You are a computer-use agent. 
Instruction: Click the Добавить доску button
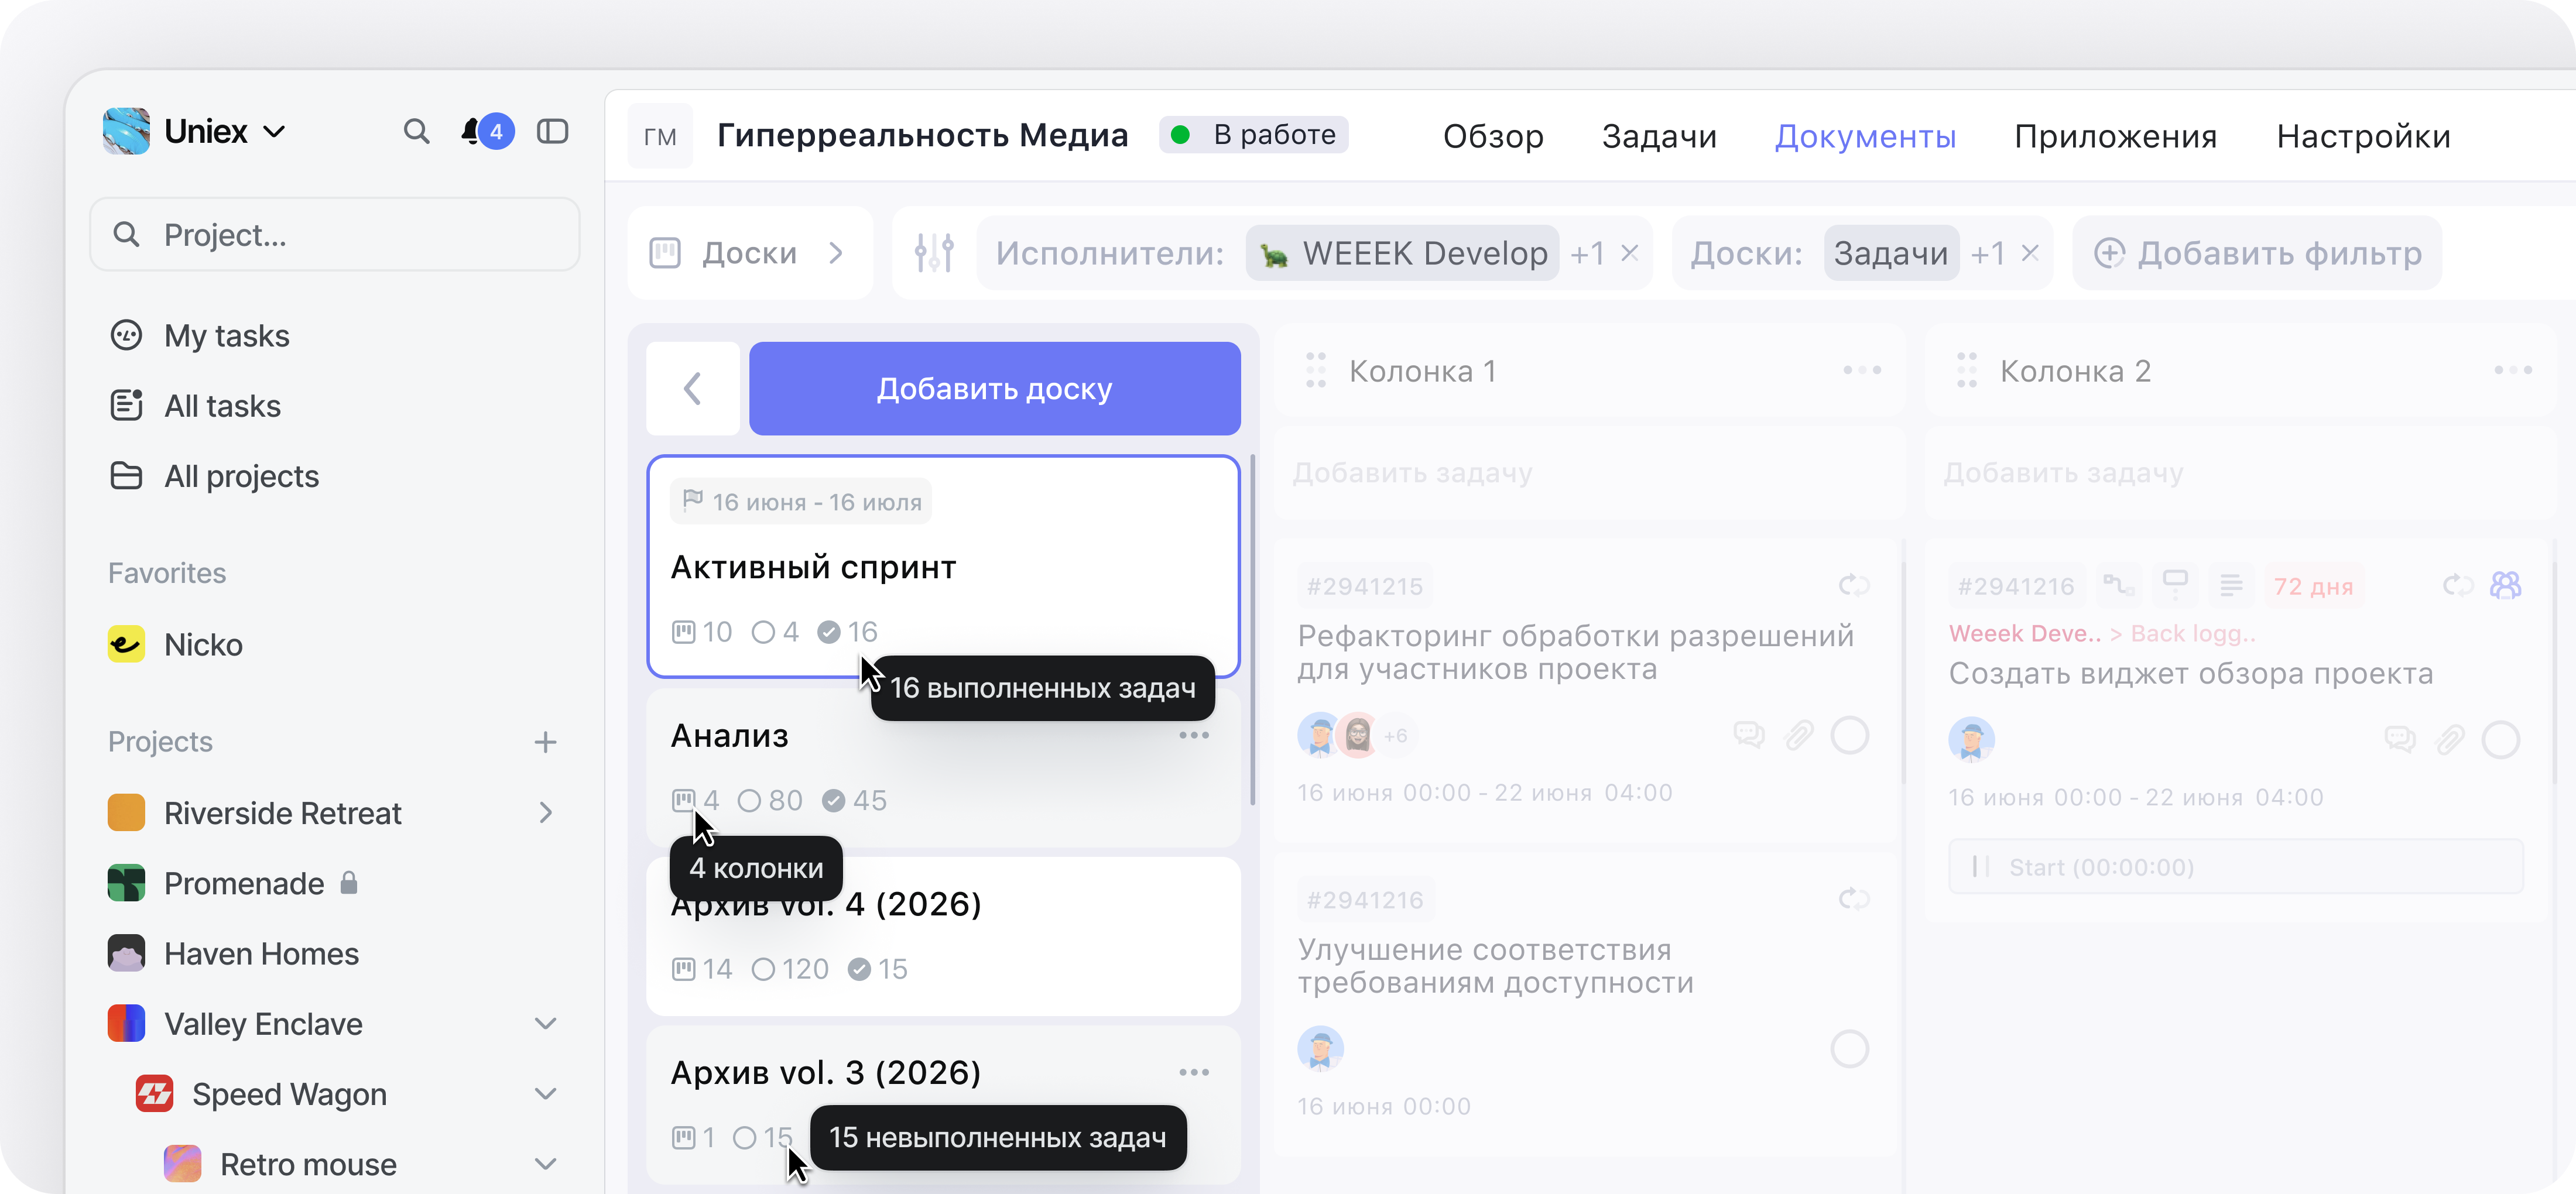click(995, 388)
